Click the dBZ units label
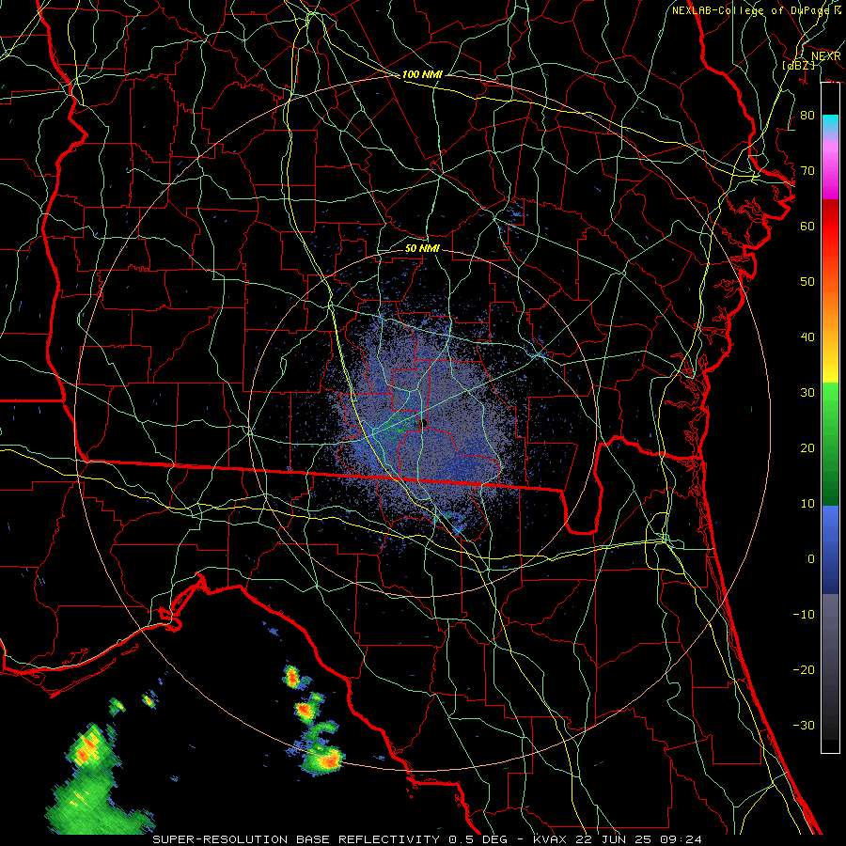Viewport: 846px width, 846px height. [798, 65]
